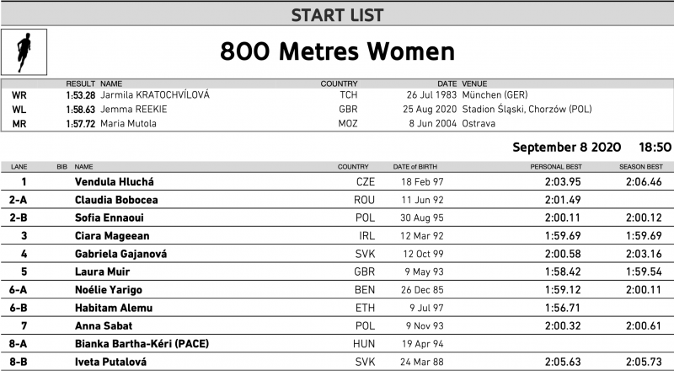The height and width of the screenshot is (371, 674).
Task: Click the PERSONAL BEST column header
Action: (555, 167)
